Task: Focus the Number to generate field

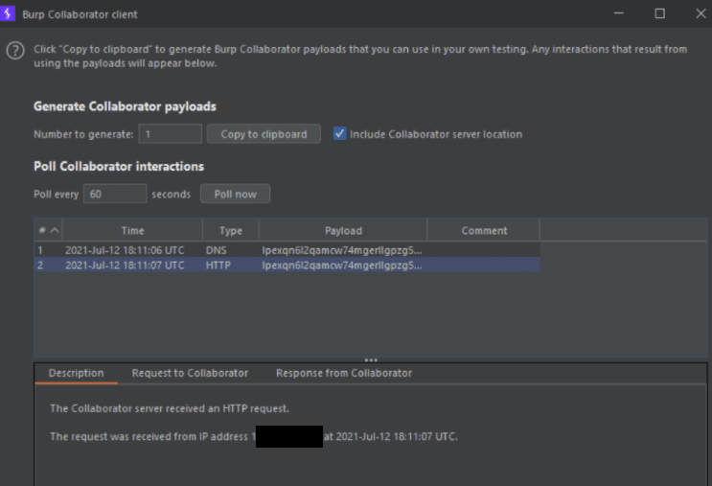Action: tap(171, 134)
